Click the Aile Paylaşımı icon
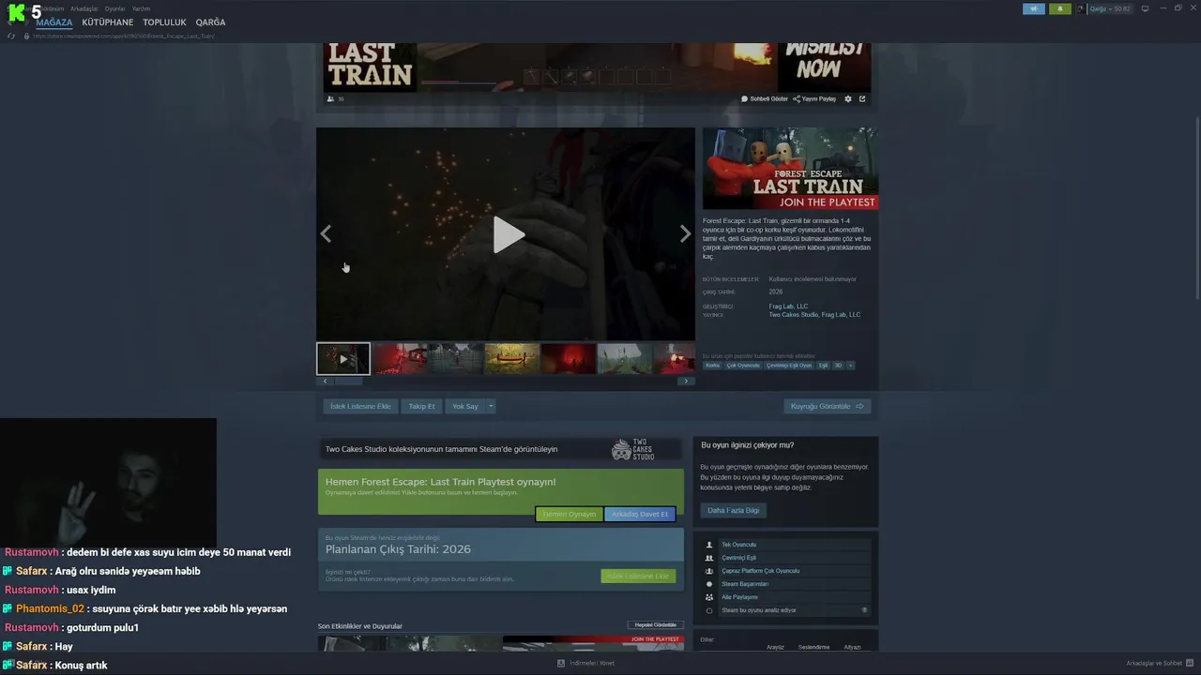 click(709, 597)
